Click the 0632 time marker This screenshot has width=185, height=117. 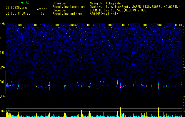click(x=38, y=25)
